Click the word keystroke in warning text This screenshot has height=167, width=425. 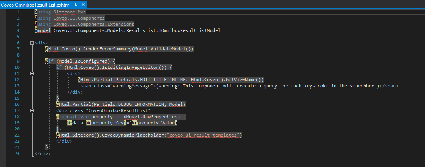(x=319, y=86)
